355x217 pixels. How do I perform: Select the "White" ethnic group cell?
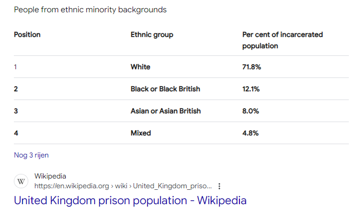(141, 67)
